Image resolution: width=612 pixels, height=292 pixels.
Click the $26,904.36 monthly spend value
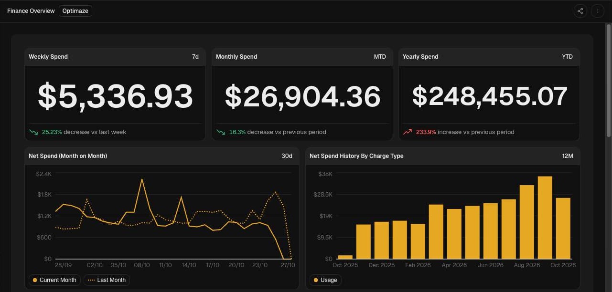[302, 96]
